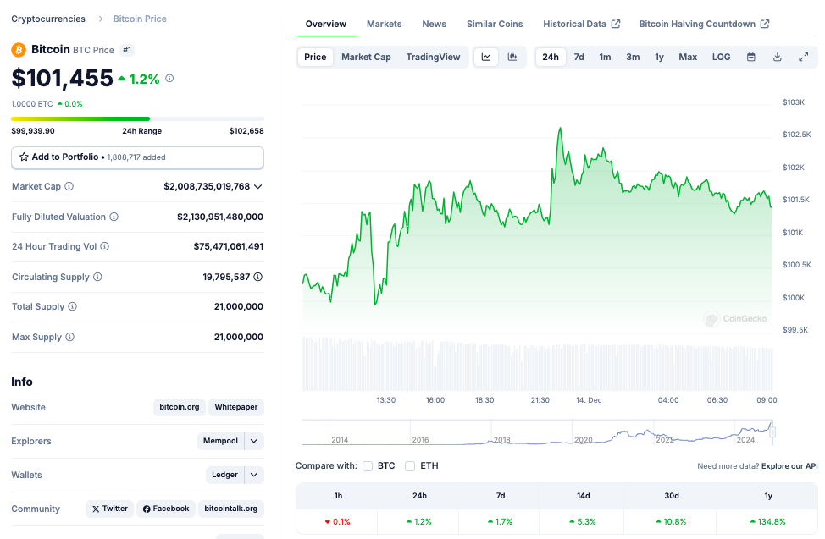Click breadcrumb chevron after Cryptocurrencies
Viewport: 825px width, 539px height.
coord(101,19)
